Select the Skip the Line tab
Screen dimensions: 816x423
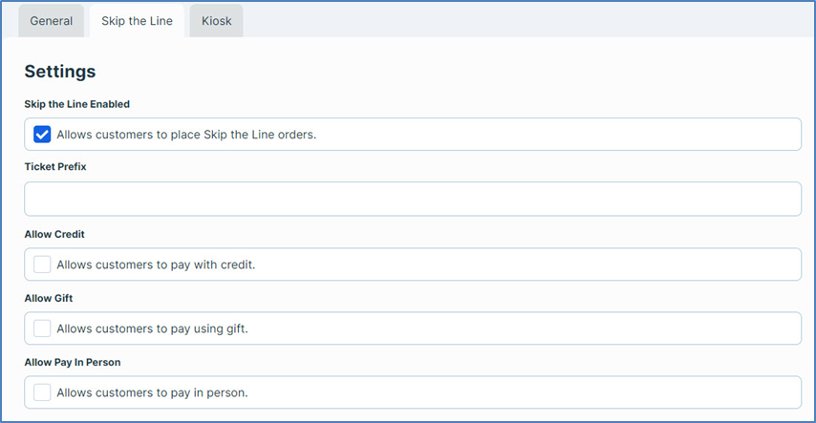pyautogui.click(x=137, y=21)
